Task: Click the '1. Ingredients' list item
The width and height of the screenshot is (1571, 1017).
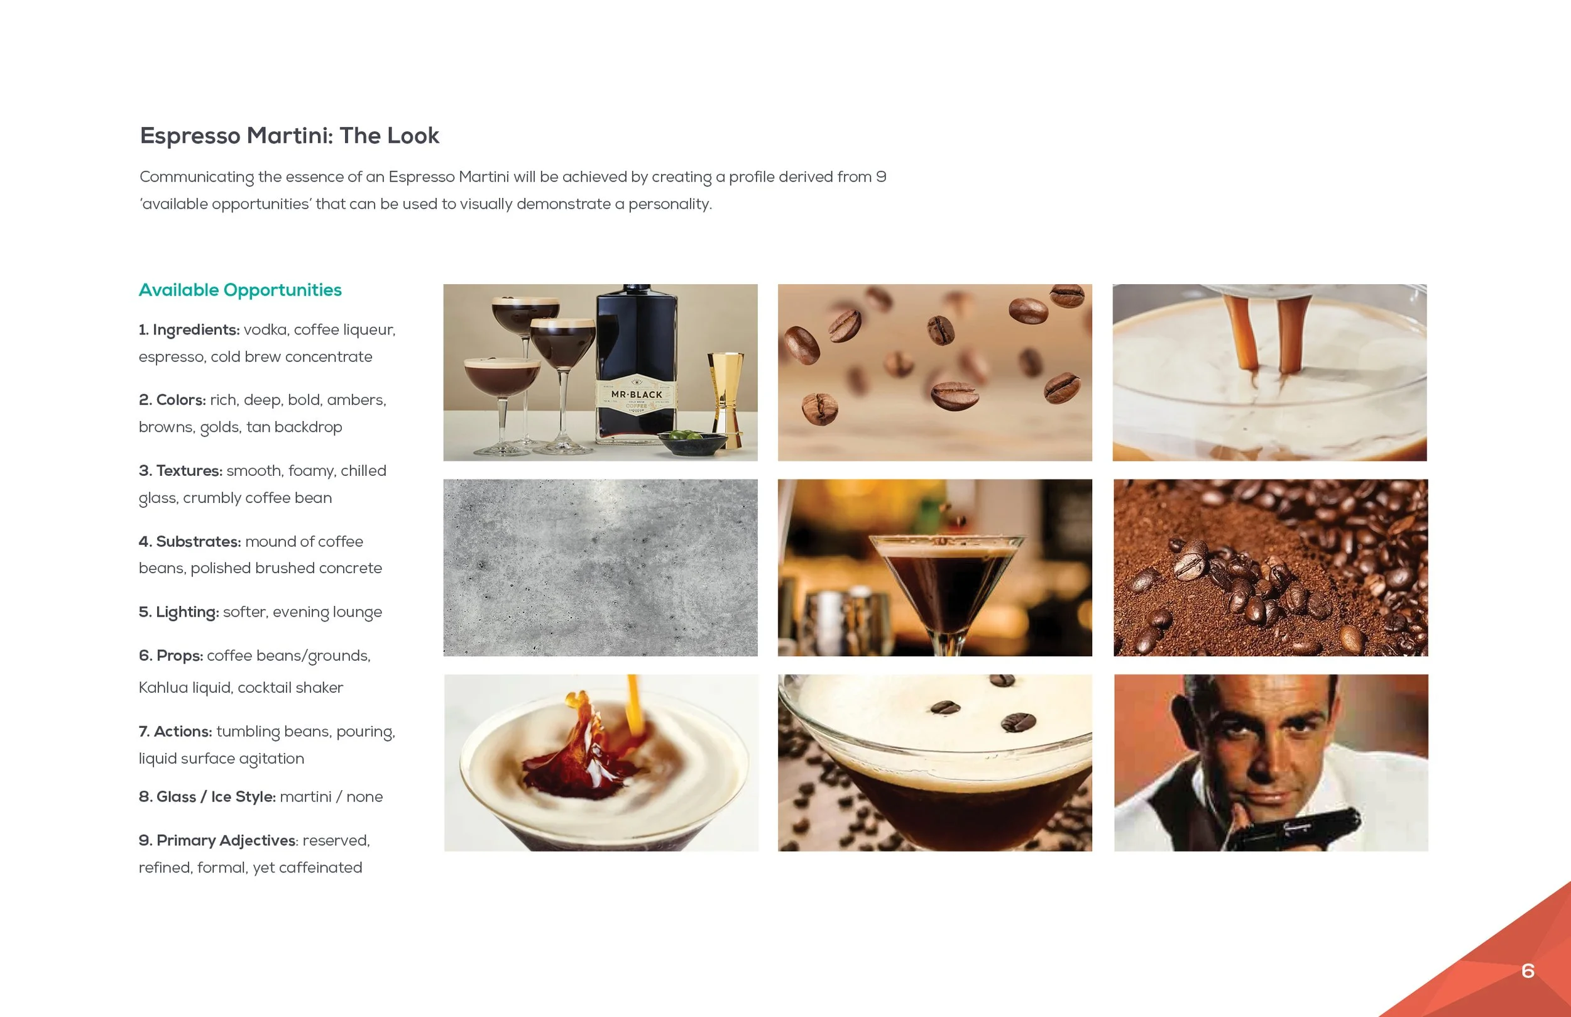Action: click(267, 343)
